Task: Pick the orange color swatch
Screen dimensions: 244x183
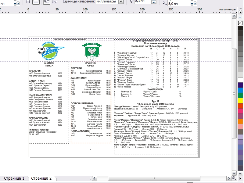Action: [x=240, y=121]
